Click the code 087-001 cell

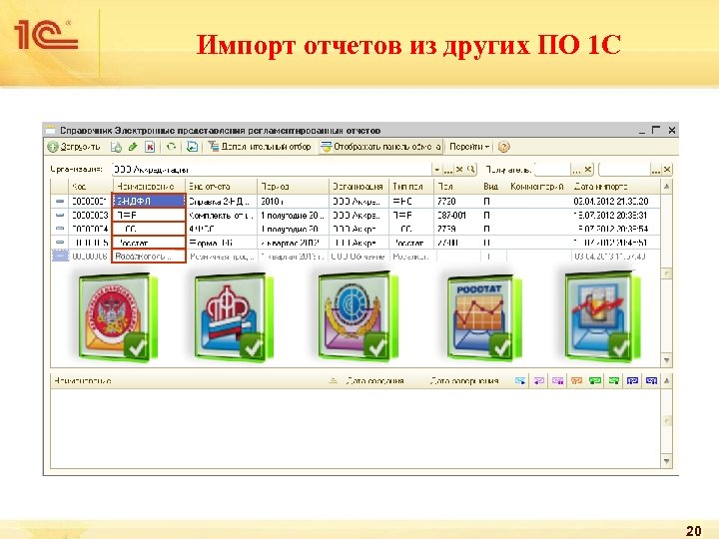(457, 215)
